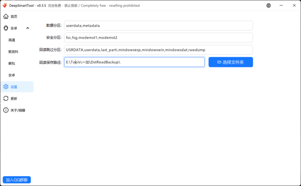301x186 pixels.
Task: Click the DeepSmartTool logo icon
Action: (x=5, y=5)
